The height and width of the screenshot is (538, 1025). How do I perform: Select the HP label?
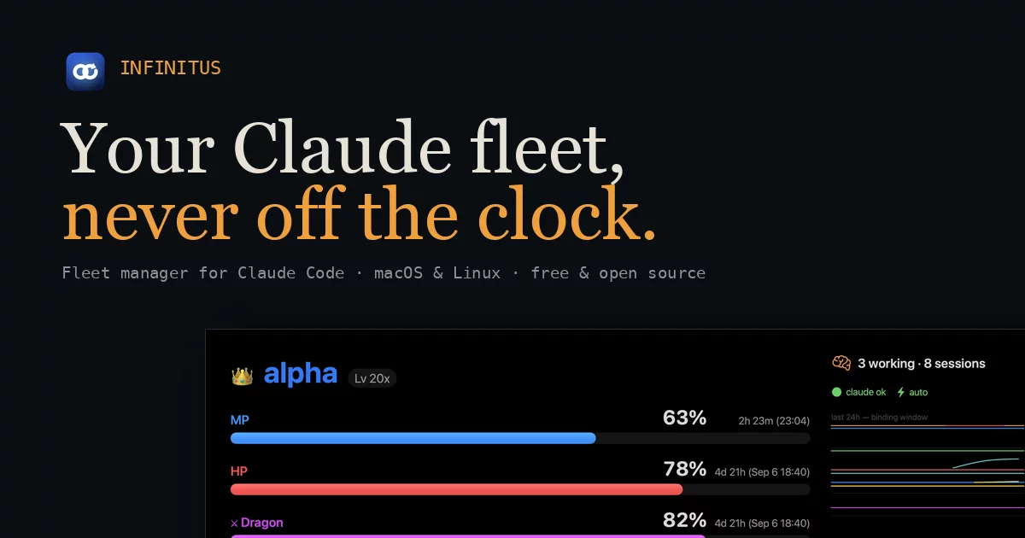(x=239, y=471)
